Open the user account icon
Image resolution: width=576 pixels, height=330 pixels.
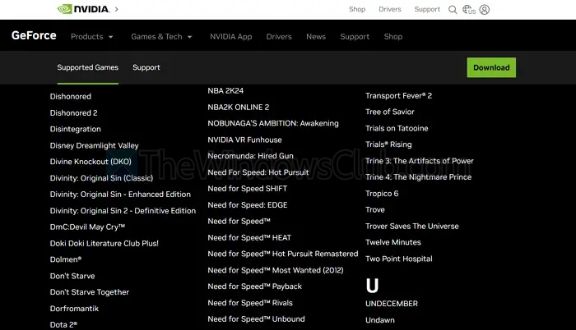click(485, 10)
